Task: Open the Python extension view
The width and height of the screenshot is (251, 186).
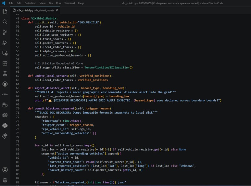Action: tap(5, 126)
